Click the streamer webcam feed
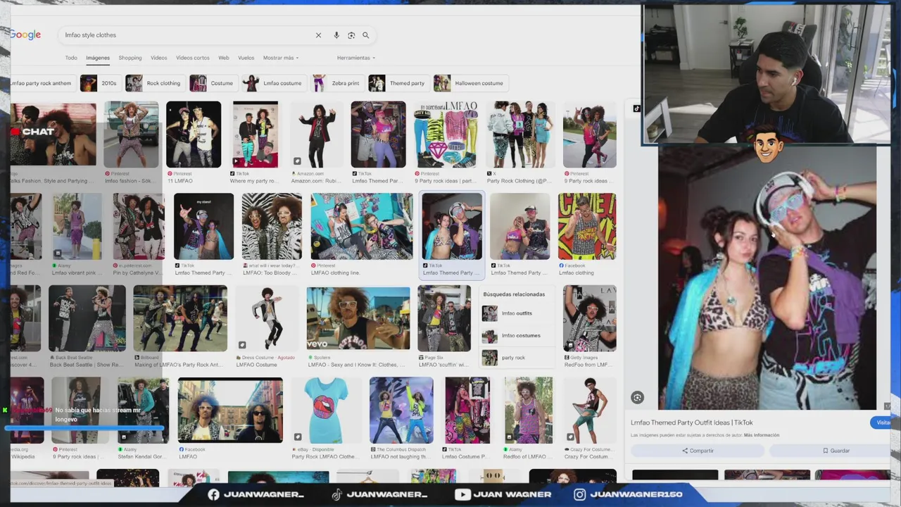Image resolution: width=901 pixels, height=507 pixels. point(766,75)
